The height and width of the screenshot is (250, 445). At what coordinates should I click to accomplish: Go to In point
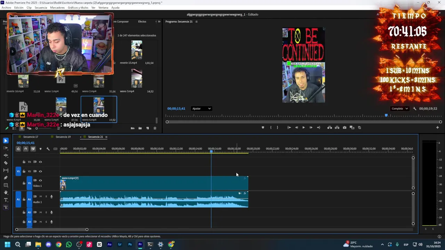coord(289,127)
